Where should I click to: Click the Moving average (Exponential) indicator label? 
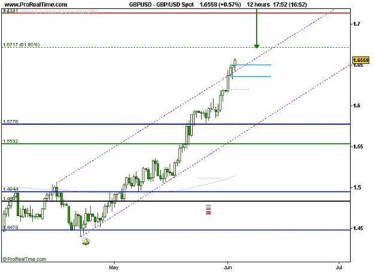(59, 11)
